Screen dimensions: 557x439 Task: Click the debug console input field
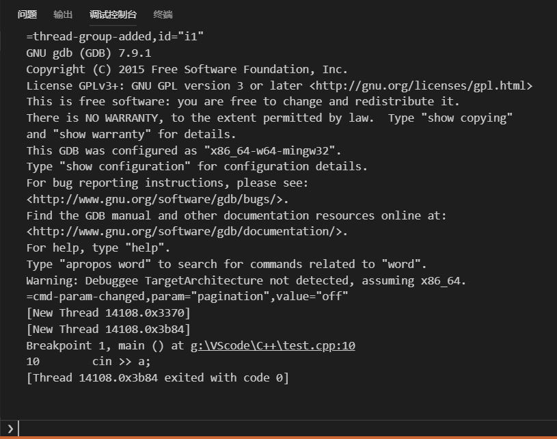click(273, 429)
